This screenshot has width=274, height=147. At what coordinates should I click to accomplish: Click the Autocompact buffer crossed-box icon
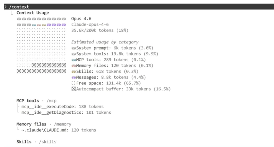[x=74, y=89]
